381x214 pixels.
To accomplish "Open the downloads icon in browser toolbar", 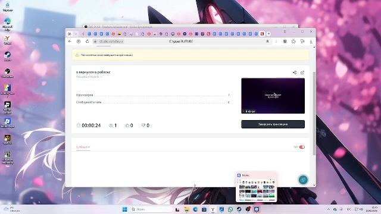I will (x=311, y=42).
